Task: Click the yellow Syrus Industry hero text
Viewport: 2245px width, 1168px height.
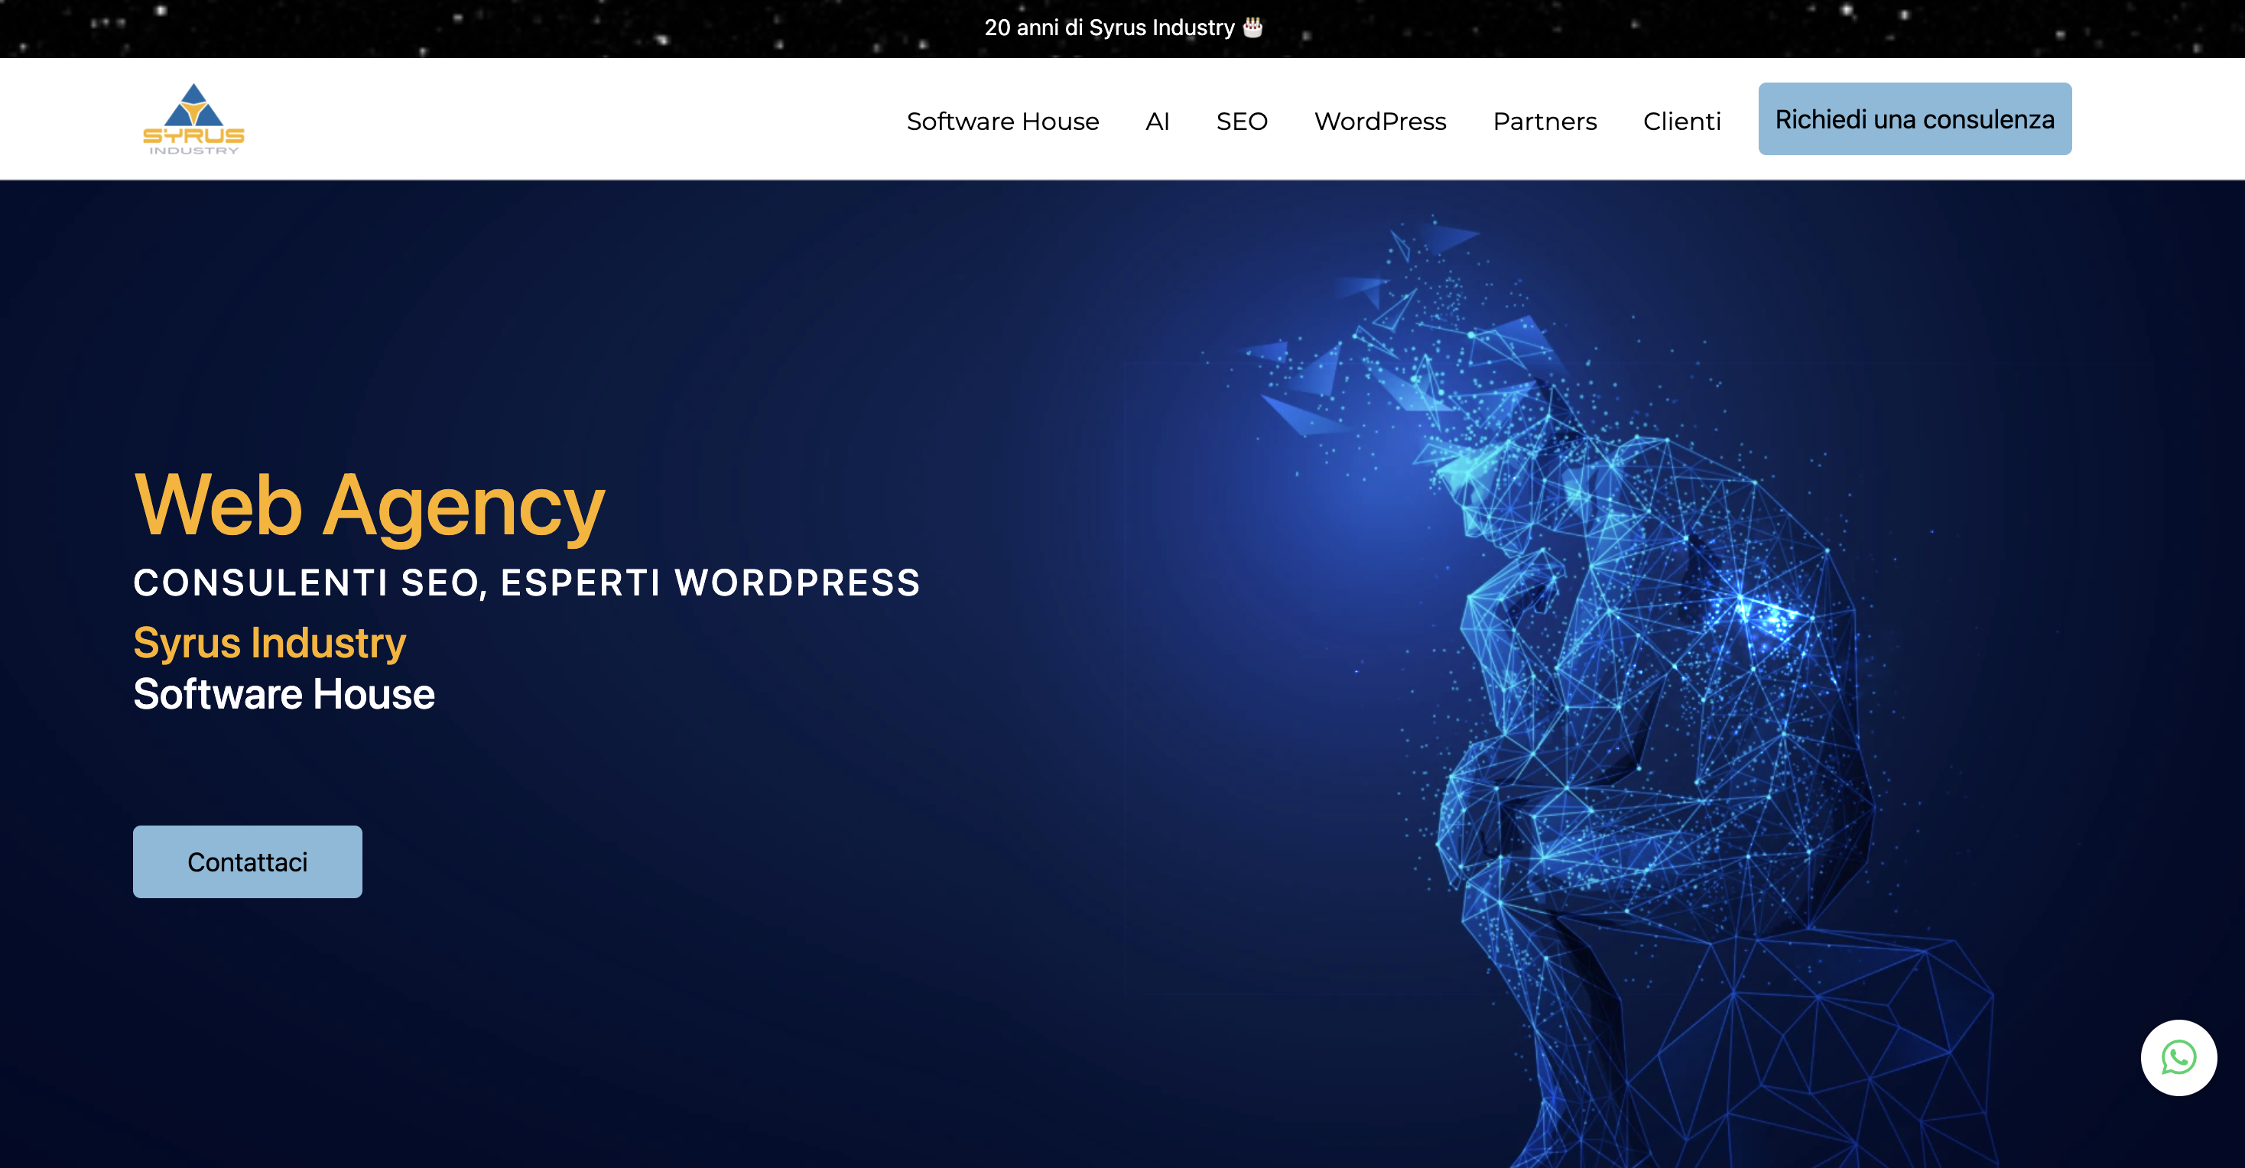Action: [x=269, y=643]
